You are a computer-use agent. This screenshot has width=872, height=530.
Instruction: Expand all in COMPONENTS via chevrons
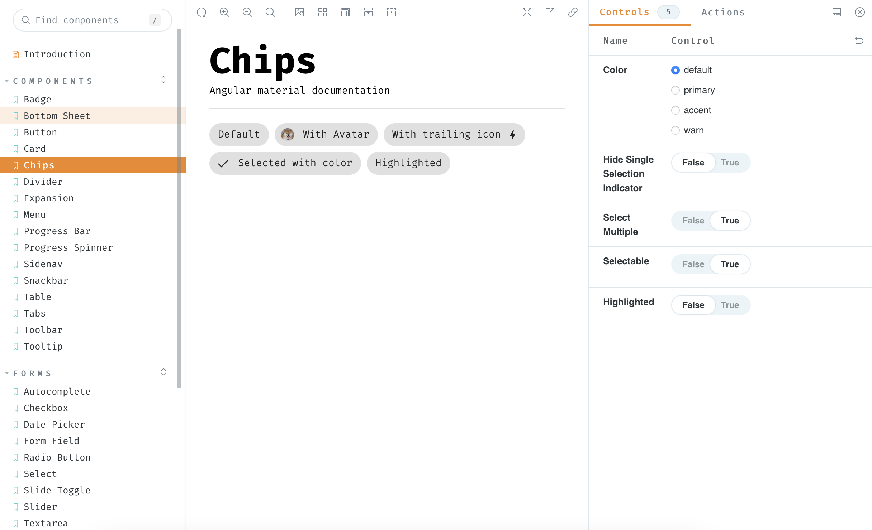(163, 80)
